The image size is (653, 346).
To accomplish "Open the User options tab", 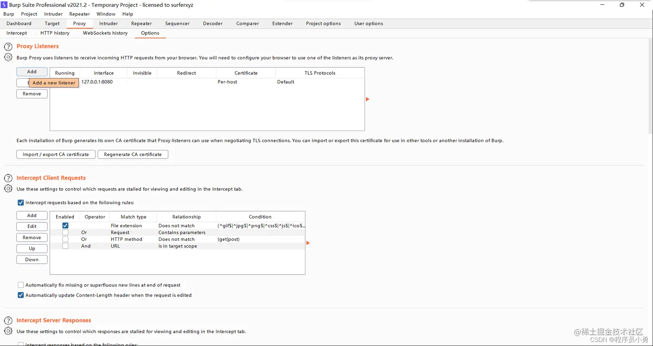I will tap(369, 23).
